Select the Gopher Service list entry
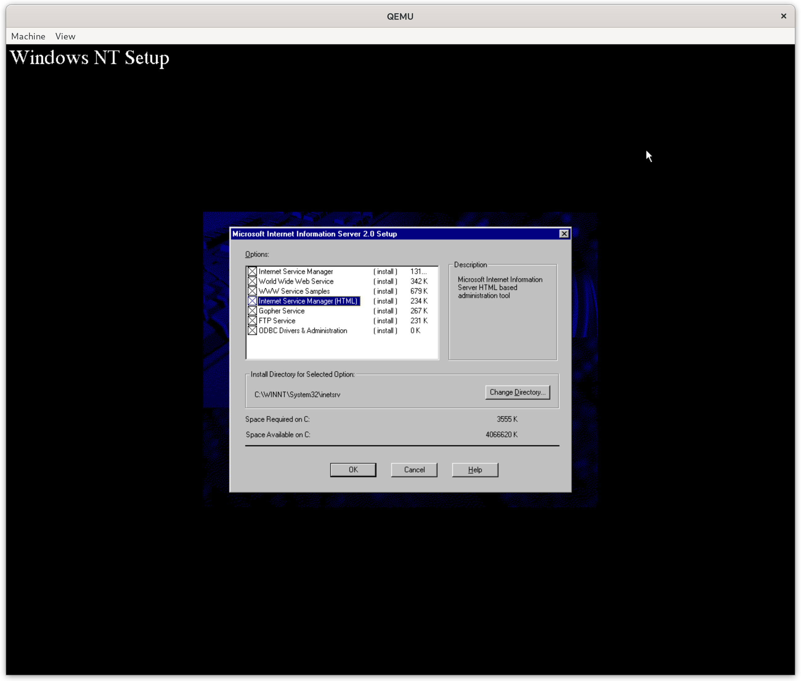This screenshot has height=681, width=801. pos(282,311)
